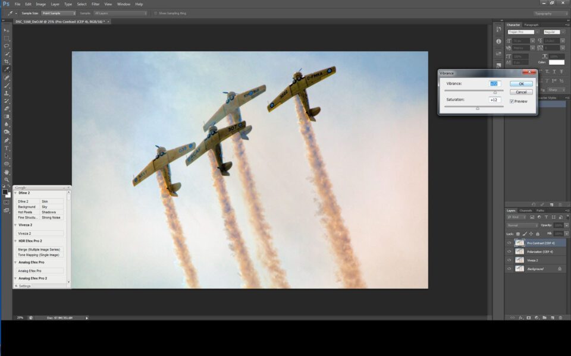Create new adjustment layer icon
Screen dimensions: 571x356
pos(537,318)
